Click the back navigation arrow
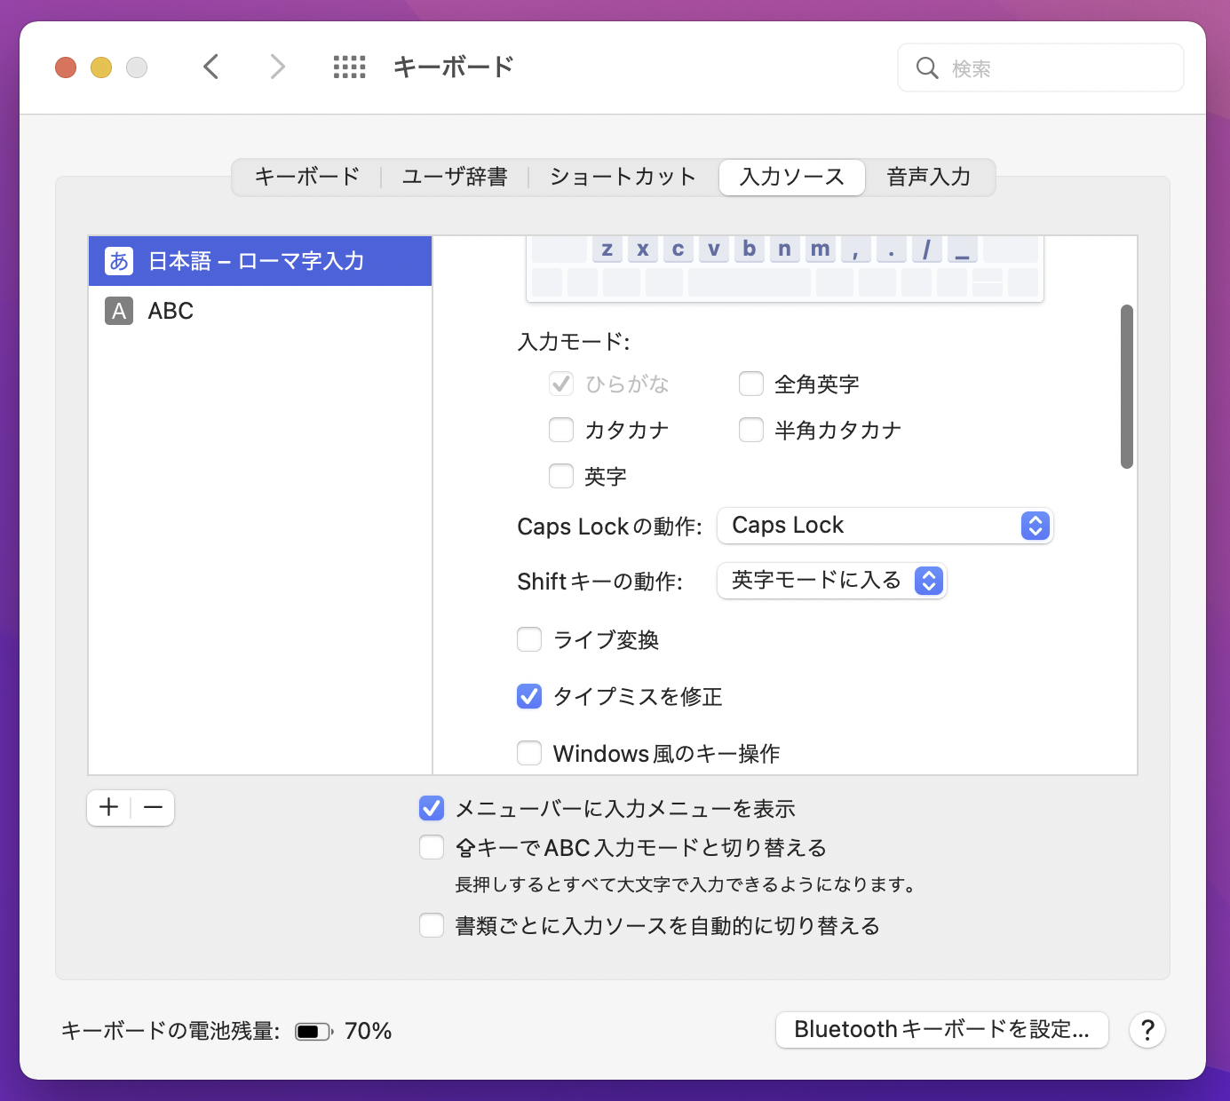Screen dimensions: 1230x1101 (x=211, y=67)
